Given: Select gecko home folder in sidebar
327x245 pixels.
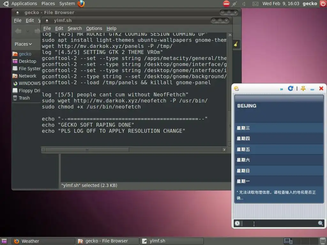Looking at the screenshot, I should (x=22, y=54).
